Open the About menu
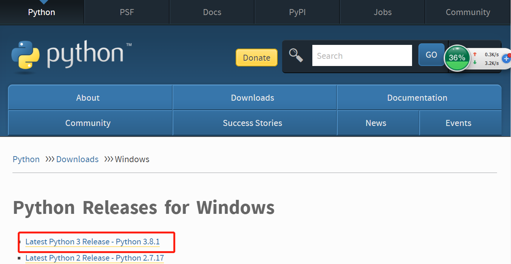The image size is (511, 264). pos(88,97)
